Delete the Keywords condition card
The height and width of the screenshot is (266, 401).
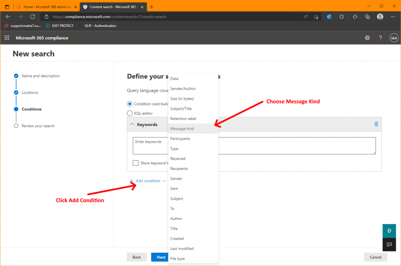[376, 124]
